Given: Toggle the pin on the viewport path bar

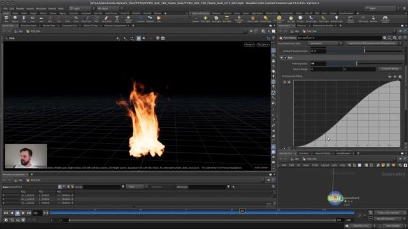Looking at the screenshot, I should pos(251,31).
